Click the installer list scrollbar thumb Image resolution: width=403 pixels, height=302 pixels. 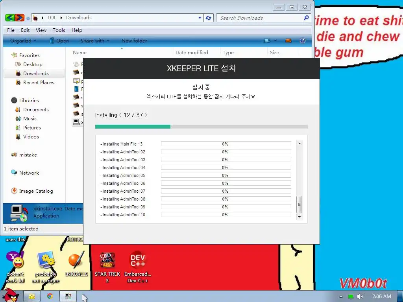pos(299,204)
